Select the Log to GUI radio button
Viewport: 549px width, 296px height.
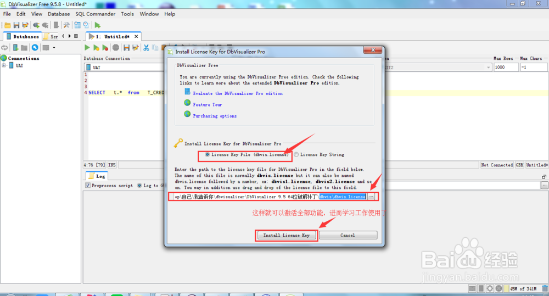click(139, 185)
